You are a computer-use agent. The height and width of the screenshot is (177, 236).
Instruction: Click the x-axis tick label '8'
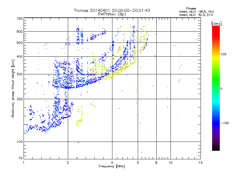pos(156,163)
